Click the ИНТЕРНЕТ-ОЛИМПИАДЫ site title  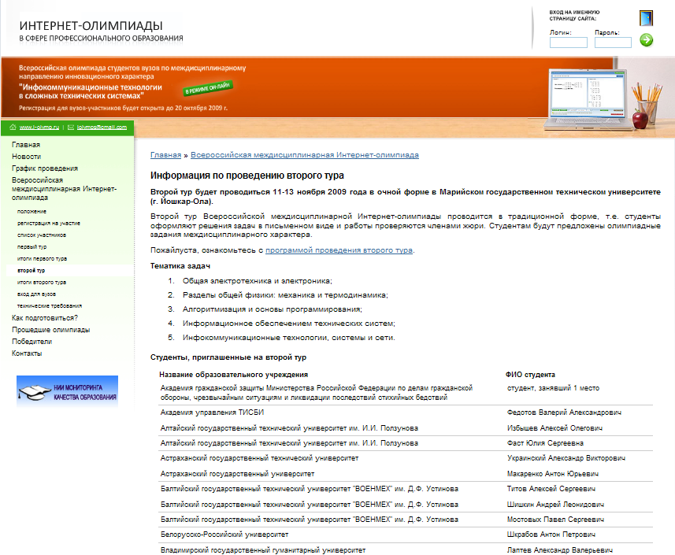[x=91, y=26]
